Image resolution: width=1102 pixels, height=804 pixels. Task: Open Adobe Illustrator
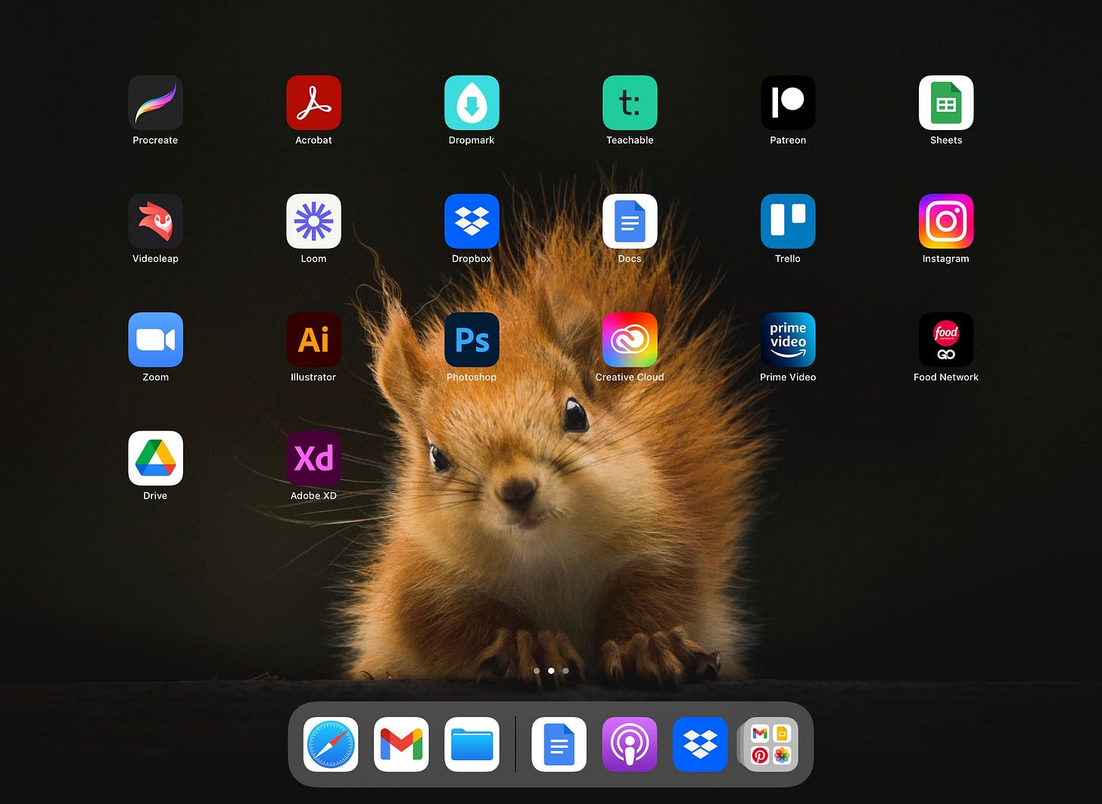click(313, 340)
